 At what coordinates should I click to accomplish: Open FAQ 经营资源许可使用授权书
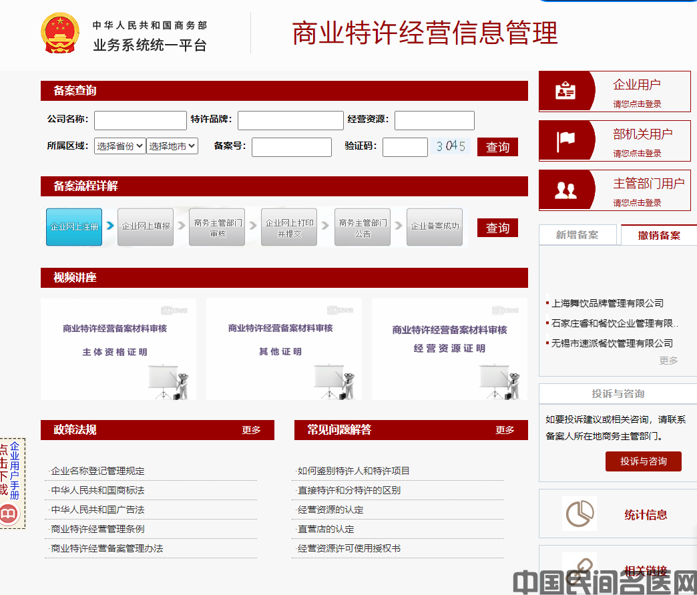(x=349, y=548)
